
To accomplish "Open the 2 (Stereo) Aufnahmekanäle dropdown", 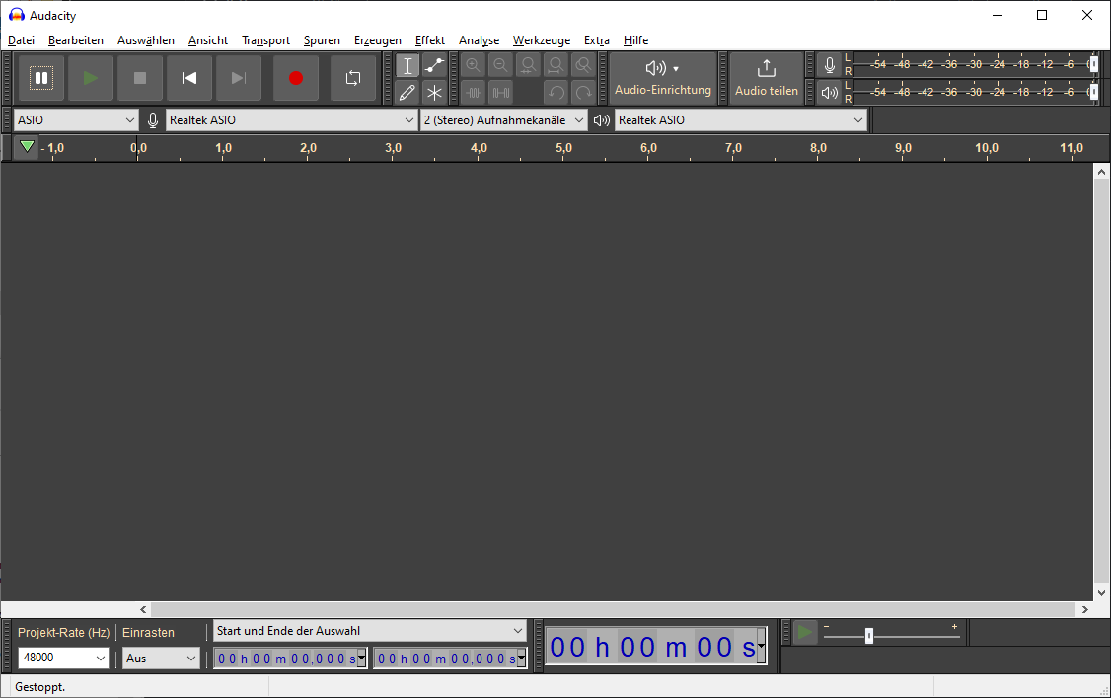I will [504, 119].
